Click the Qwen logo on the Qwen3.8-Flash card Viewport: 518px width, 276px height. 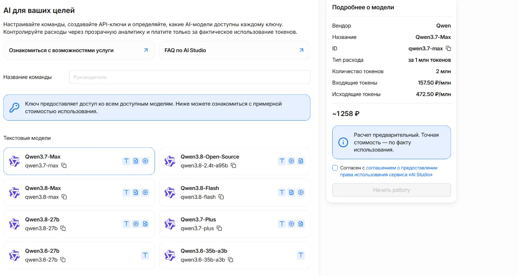pyautogui.click(x=170, y=193)
